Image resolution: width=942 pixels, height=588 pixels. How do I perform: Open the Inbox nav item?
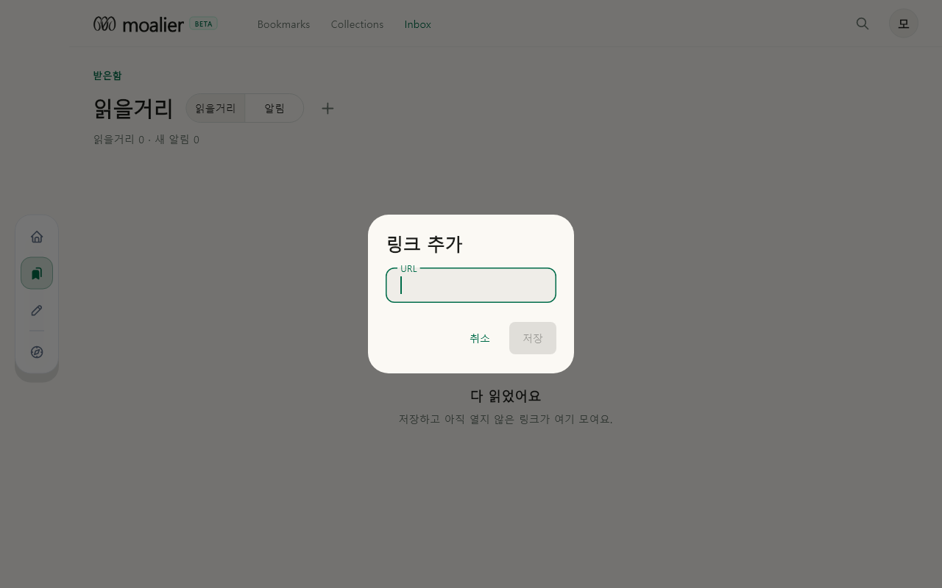417,24
